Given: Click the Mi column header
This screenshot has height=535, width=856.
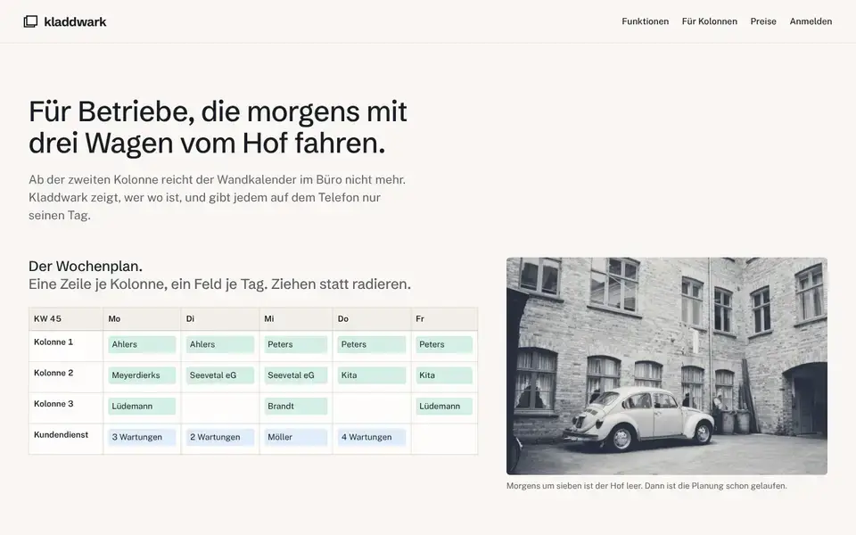Looking at the screenshot, I should tap(296, 319).
